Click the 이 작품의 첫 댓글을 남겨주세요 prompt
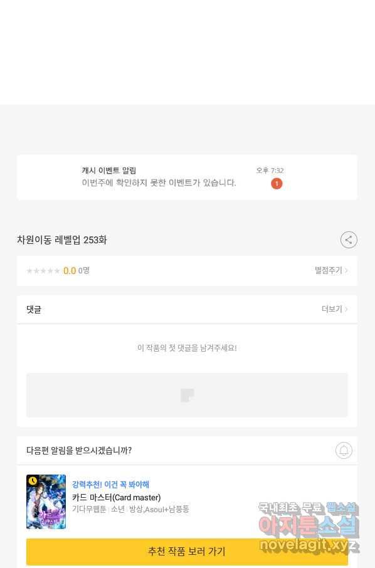This screenshot has width=375, height=568. pos(187,348)
